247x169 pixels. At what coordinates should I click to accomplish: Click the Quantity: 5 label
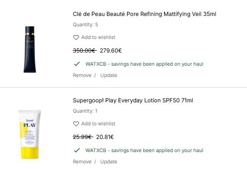[85, 24]
